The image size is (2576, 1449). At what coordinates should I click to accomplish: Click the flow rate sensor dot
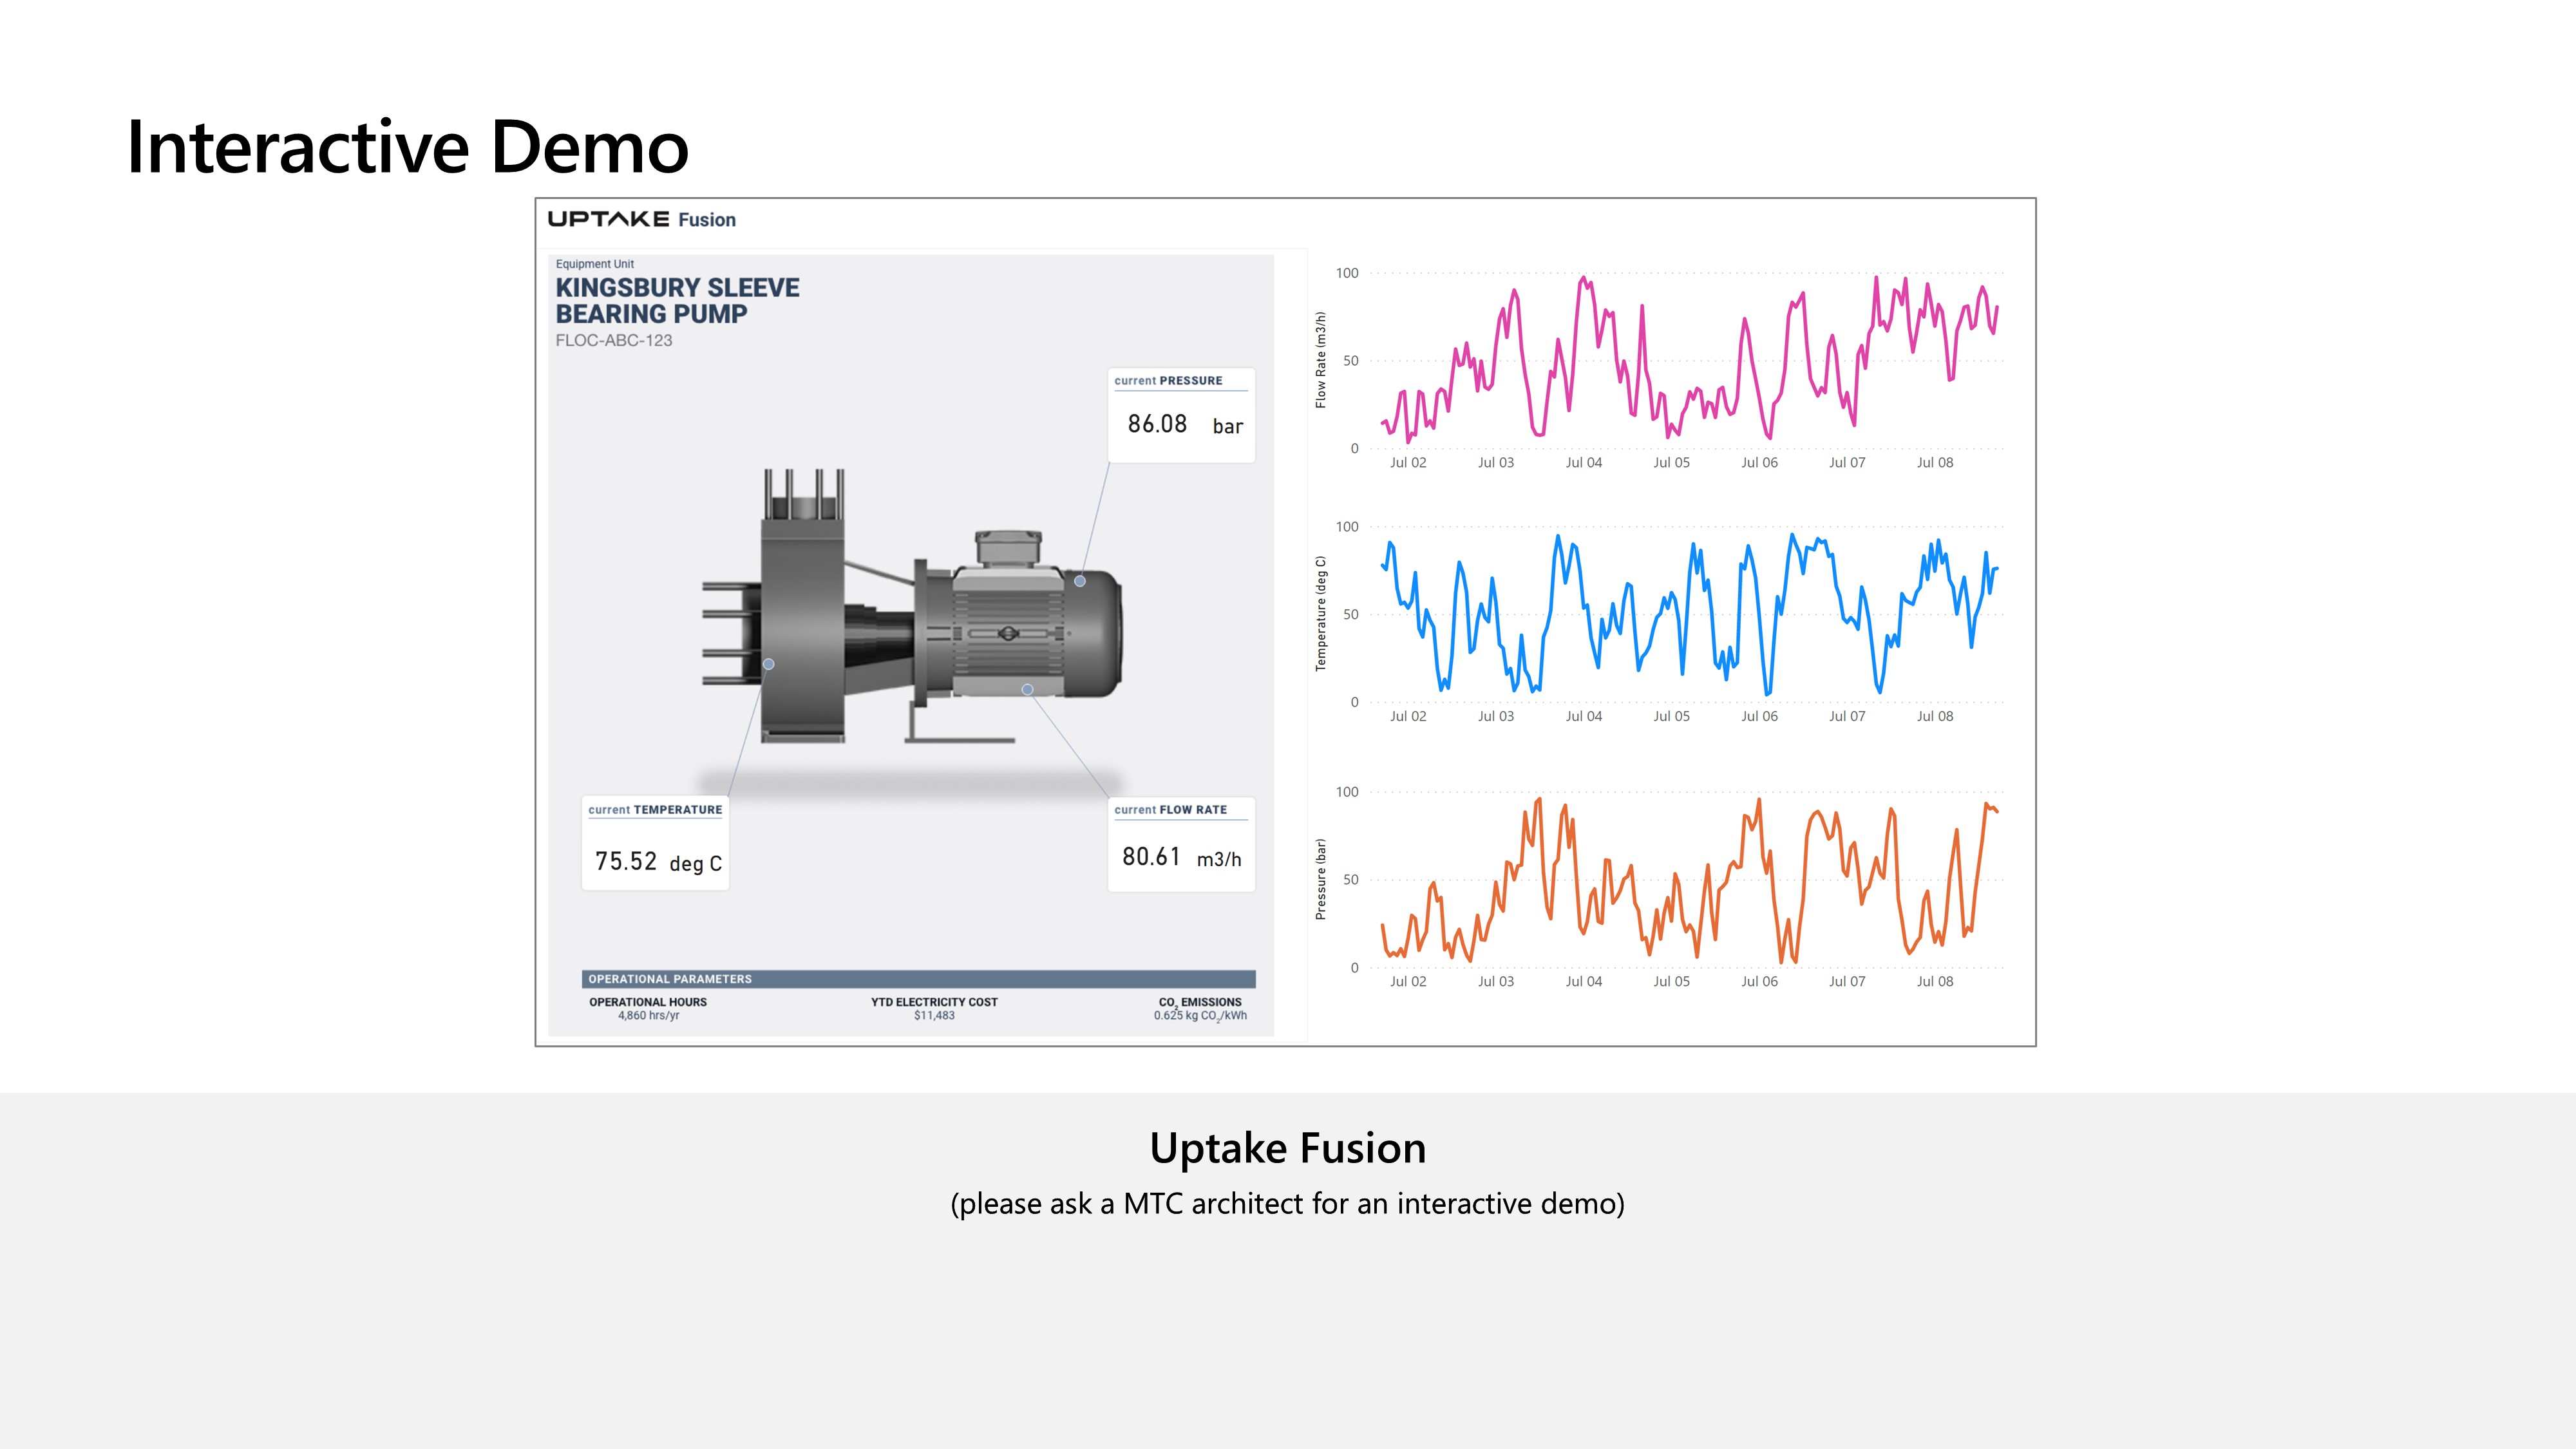[x=1027, y=690]
